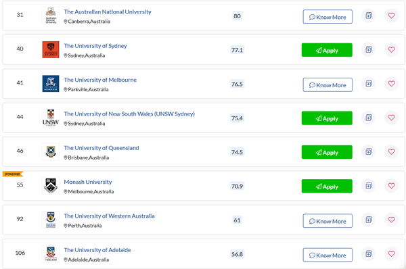Viewport: 406px width, 269px height.
Task: Add University of Sydney to compare list
Action: pos(369,49)
